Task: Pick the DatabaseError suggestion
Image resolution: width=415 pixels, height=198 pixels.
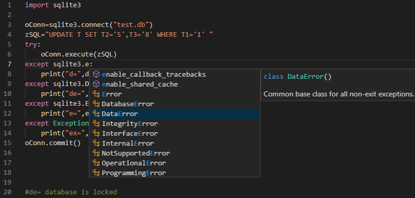Action: pos(175,104)
